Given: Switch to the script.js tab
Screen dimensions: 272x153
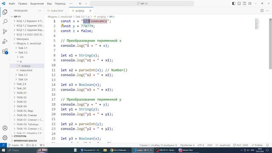Looking at the screenshot, I should tap(80, 11).
